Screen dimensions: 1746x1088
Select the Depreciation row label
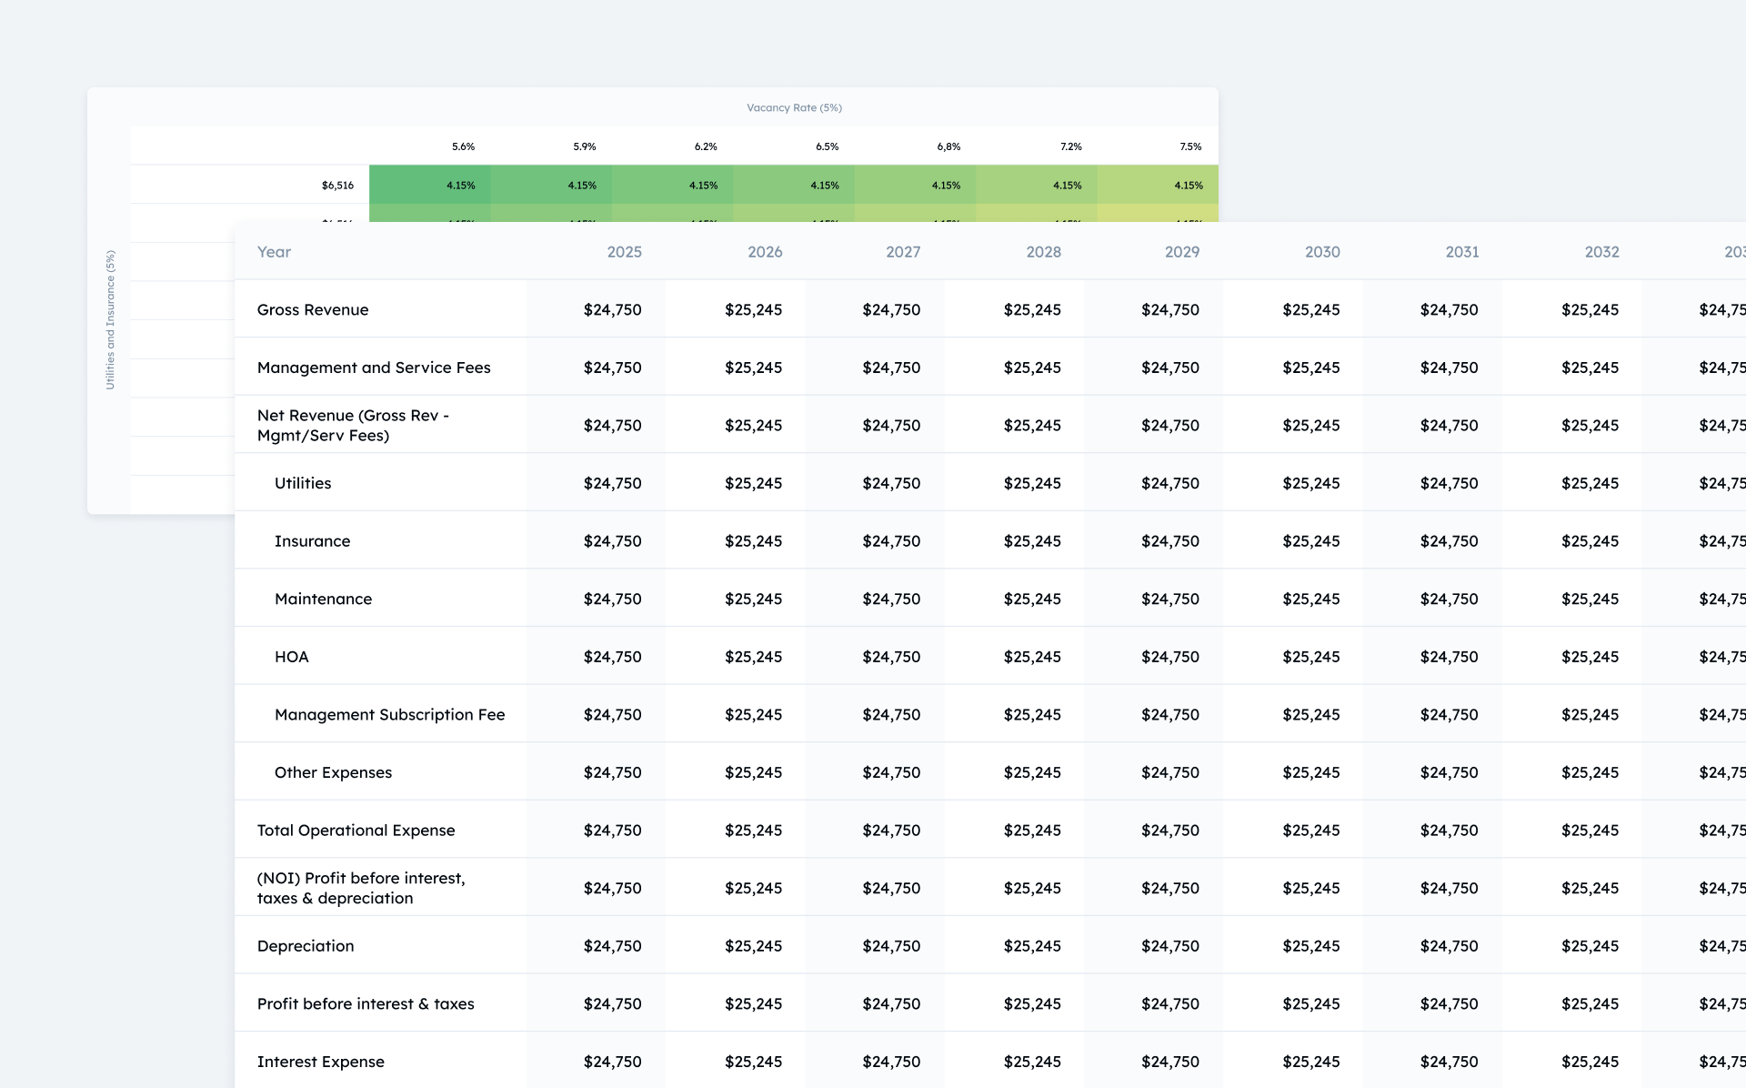[x=306, y=946]
